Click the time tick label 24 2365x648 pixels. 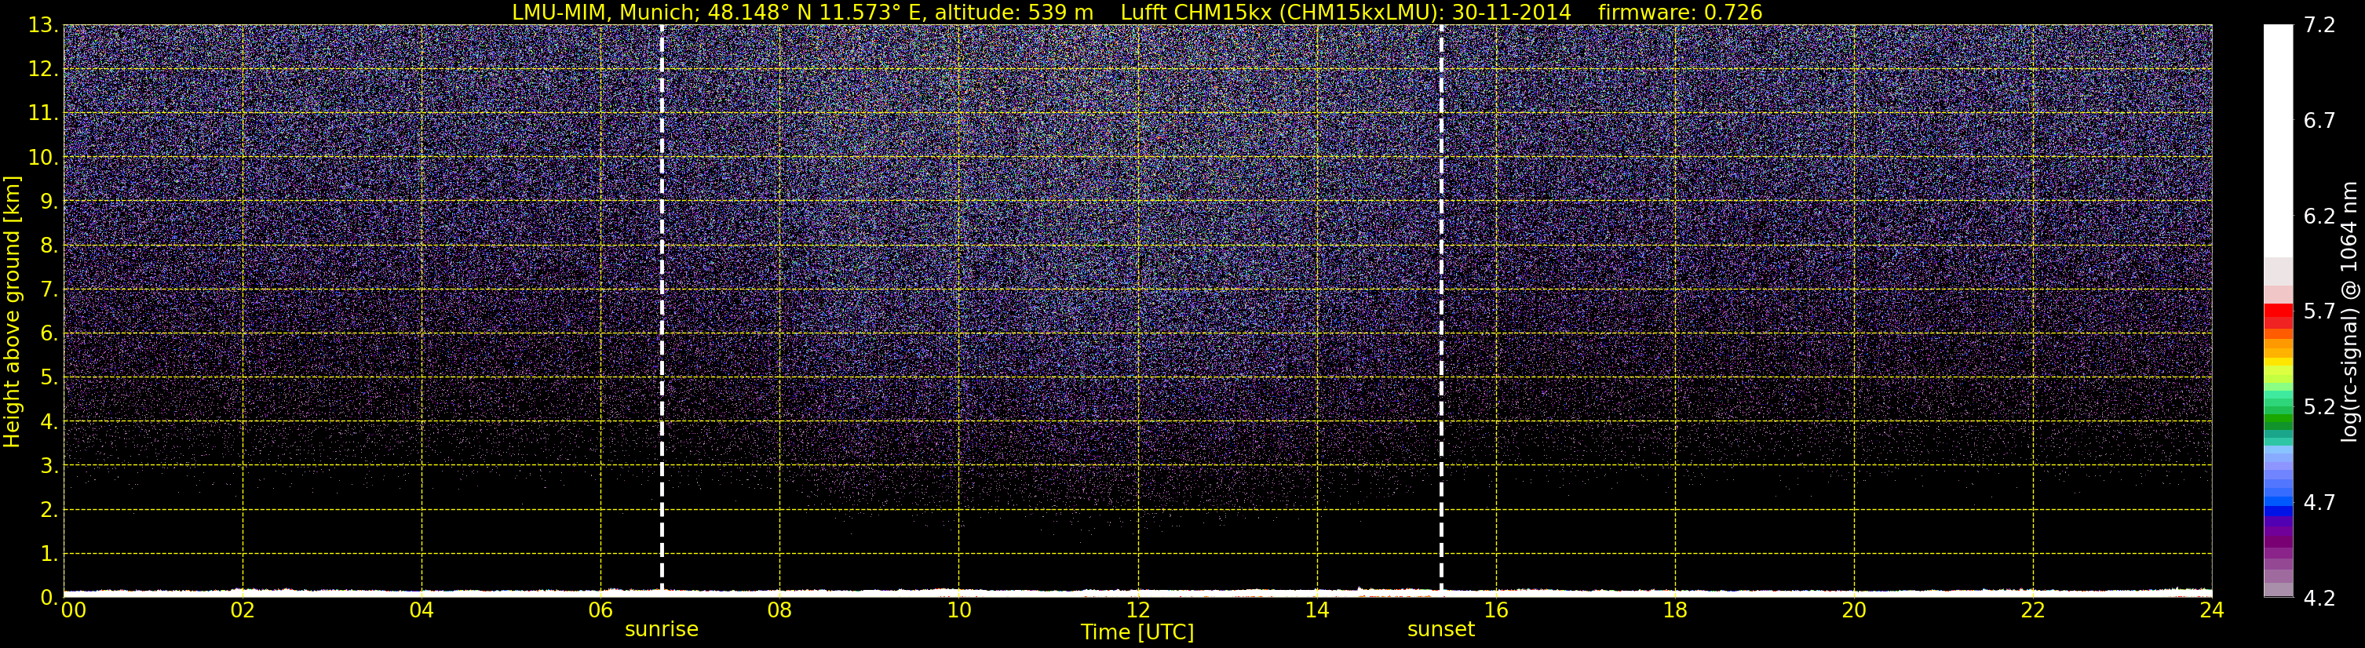point(2212,610)
